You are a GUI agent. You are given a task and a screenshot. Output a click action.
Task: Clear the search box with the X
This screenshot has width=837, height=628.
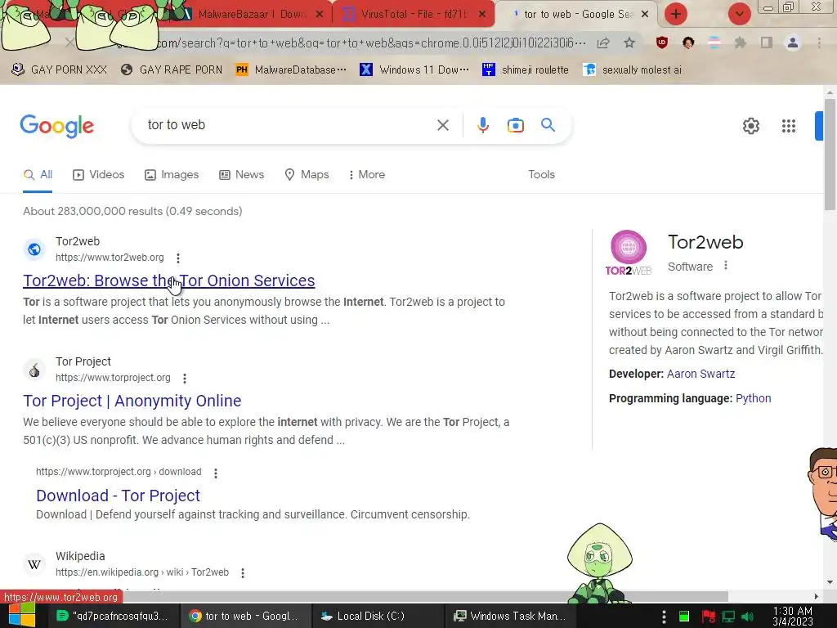click(442, 125)
